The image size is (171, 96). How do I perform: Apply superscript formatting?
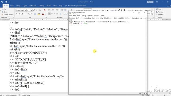(32, 14)
